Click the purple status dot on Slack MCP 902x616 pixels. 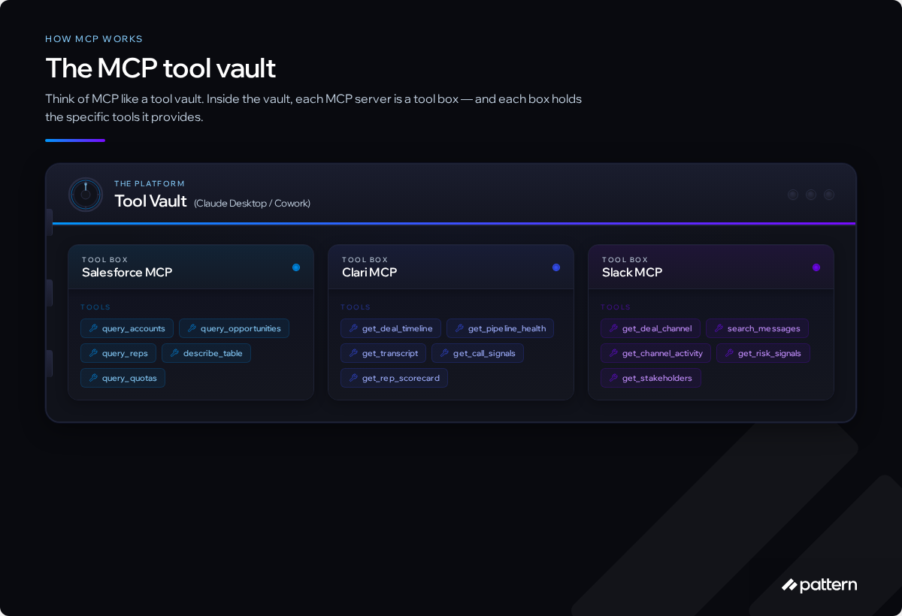[x=816, y=267]
